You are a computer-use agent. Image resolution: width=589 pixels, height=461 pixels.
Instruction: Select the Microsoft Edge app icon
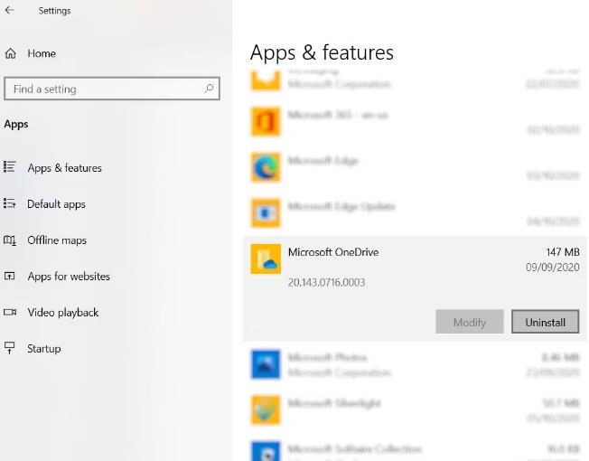click(266, 167)
